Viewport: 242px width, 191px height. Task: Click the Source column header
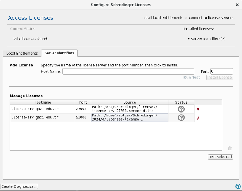click(x=130, y=102)
